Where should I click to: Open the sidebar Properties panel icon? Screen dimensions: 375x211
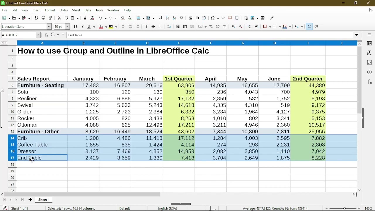click(x=369, y=43)
